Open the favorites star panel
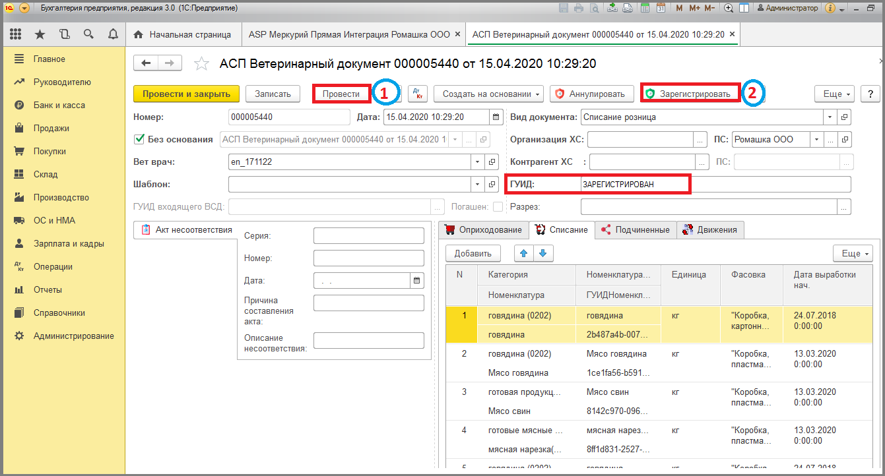 click(40, 34)
